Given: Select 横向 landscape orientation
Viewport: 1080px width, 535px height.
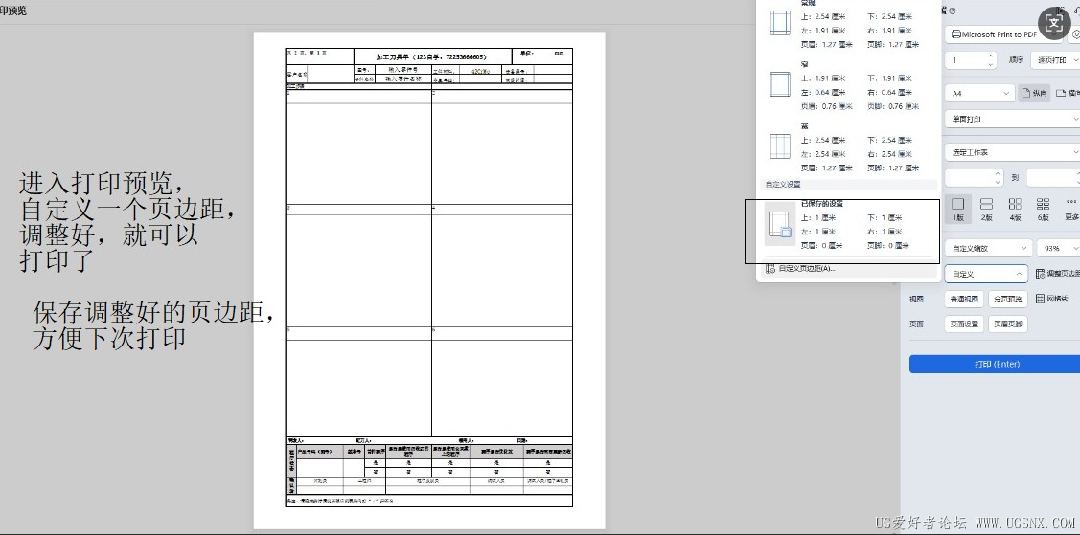Looking at the screenshot, I should pos(1068,93).
